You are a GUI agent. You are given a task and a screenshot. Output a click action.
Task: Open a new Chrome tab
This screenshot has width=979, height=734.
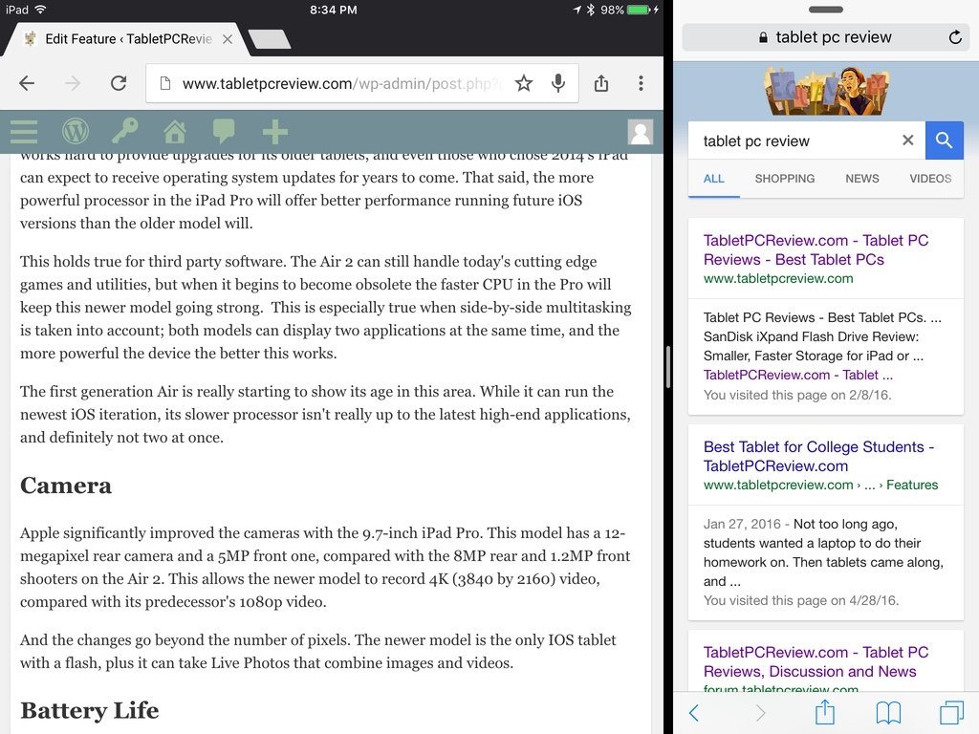click(269, 38)
